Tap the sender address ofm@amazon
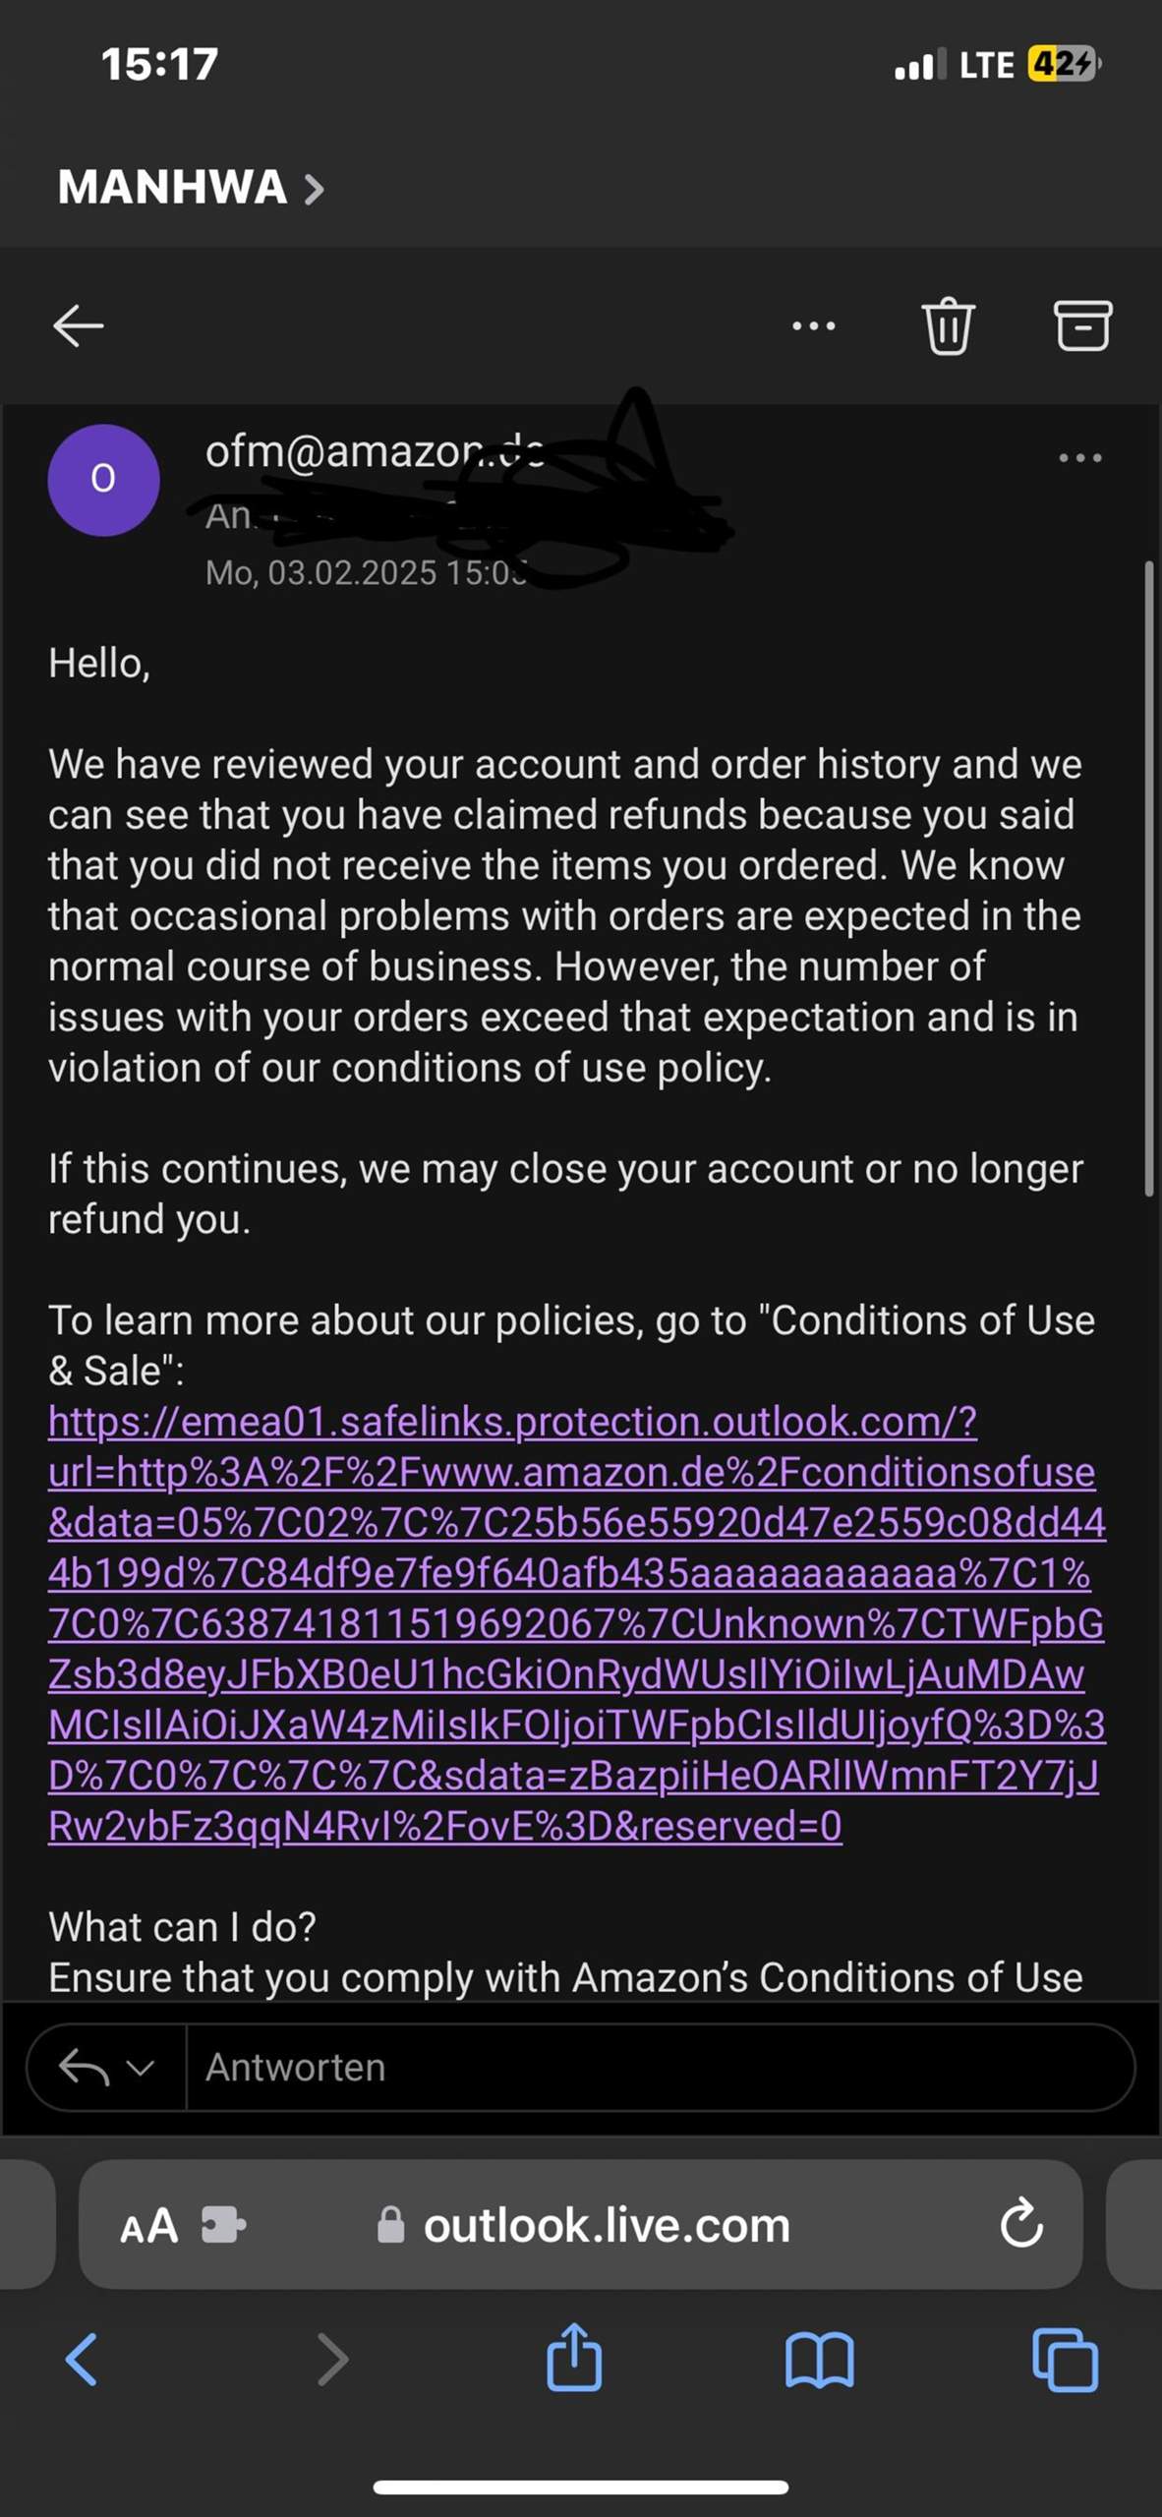The width and height of the screenshot is (1162, 2517). click(374, 452)
